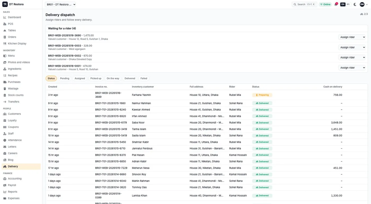This screenshot has height=204, width=371.
Task: Open Stock counts via its icon
Action: point(5,95)
